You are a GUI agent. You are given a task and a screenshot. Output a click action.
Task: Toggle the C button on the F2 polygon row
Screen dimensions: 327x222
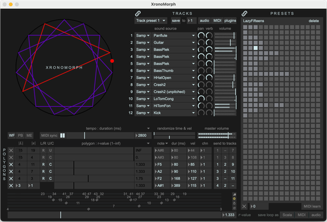pyautogui.click(x=50, y=178)
